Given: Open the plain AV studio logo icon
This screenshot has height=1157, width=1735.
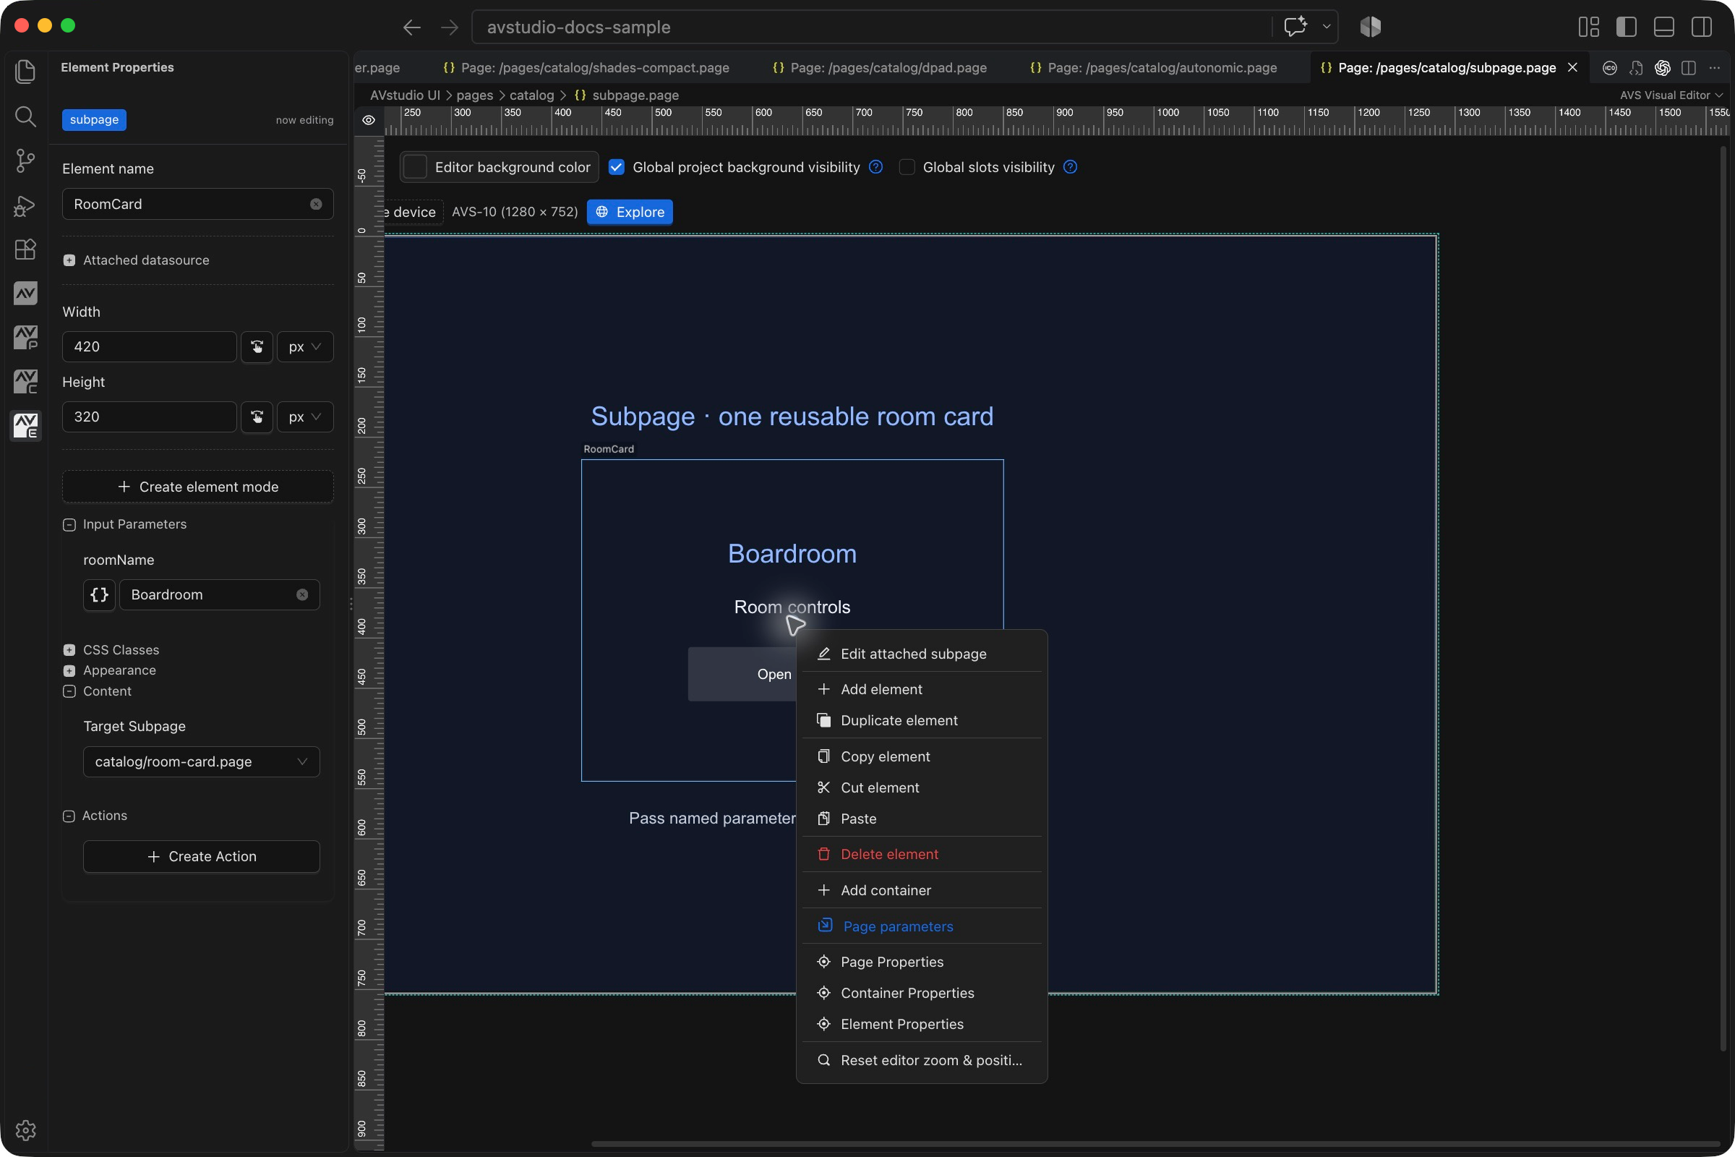Looking at the screenshot, I should [x=25, y=294].
